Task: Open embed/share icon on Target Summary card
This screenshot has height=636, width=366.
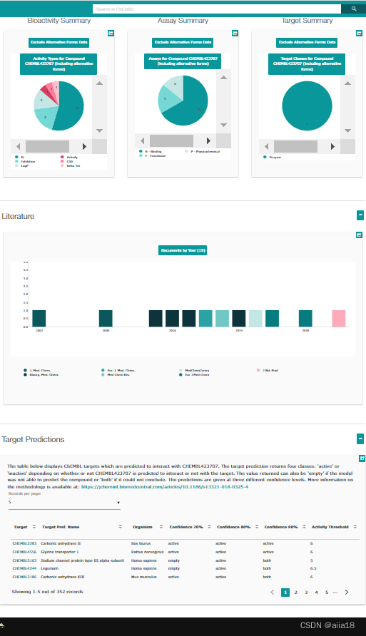Action: 359,34
